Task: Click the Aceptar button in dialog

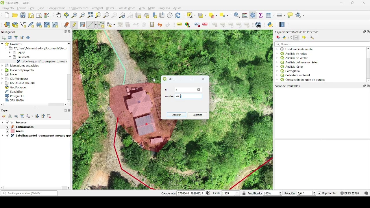Action: pyautogui.click(x=177, y=115)
